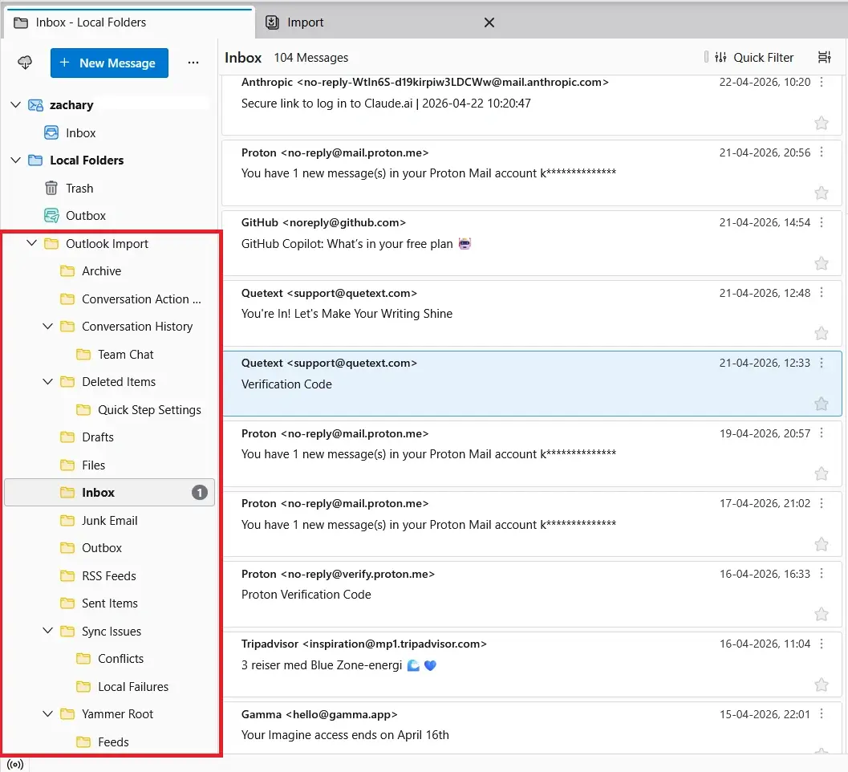This screenshot has height=772, width=848.
Task: Toggle the Quick Filter bar
Action: pyautogui.click(x=754, y=57)
